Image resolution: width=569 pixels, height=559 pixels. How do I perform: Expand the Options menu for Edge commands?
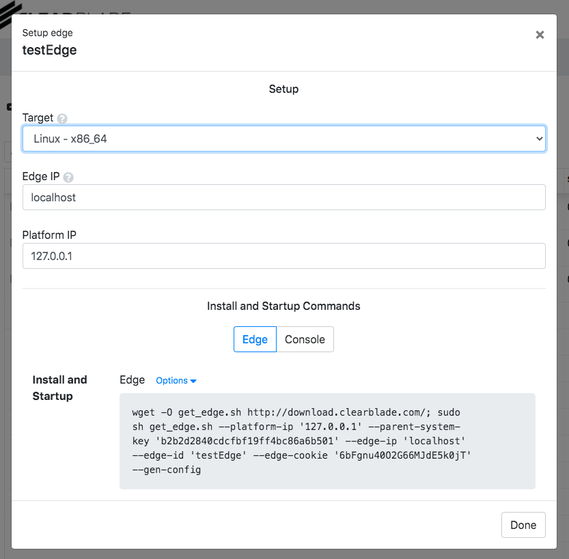[x=172, y=381]
